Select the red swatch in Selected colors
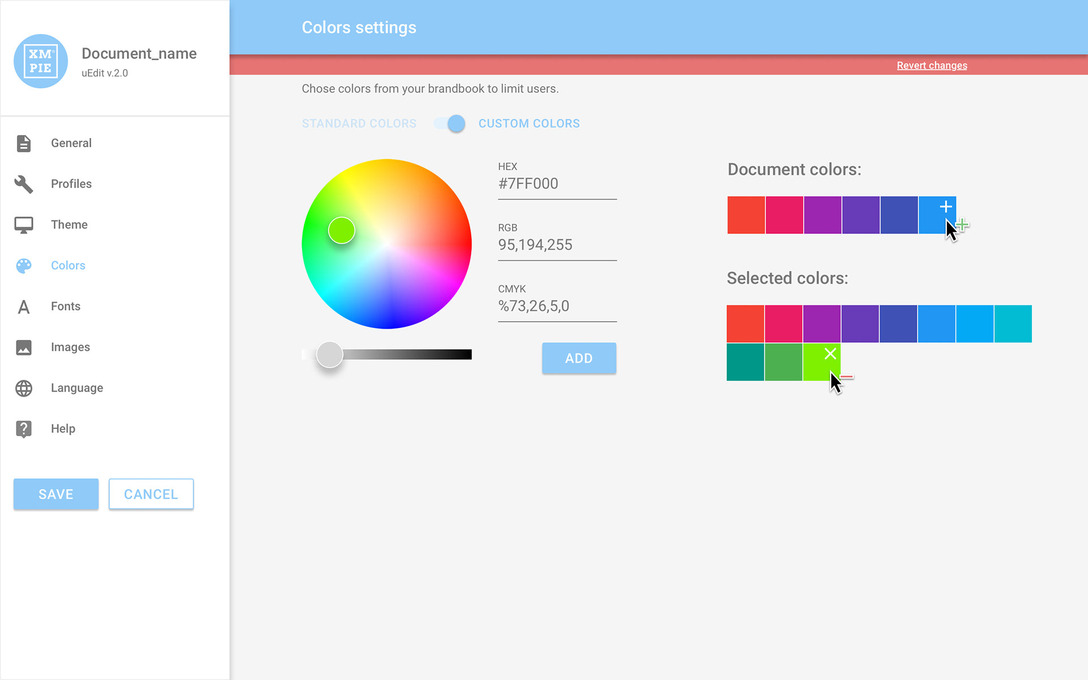This screenshot has height=680, width=1088. (745, 324)
